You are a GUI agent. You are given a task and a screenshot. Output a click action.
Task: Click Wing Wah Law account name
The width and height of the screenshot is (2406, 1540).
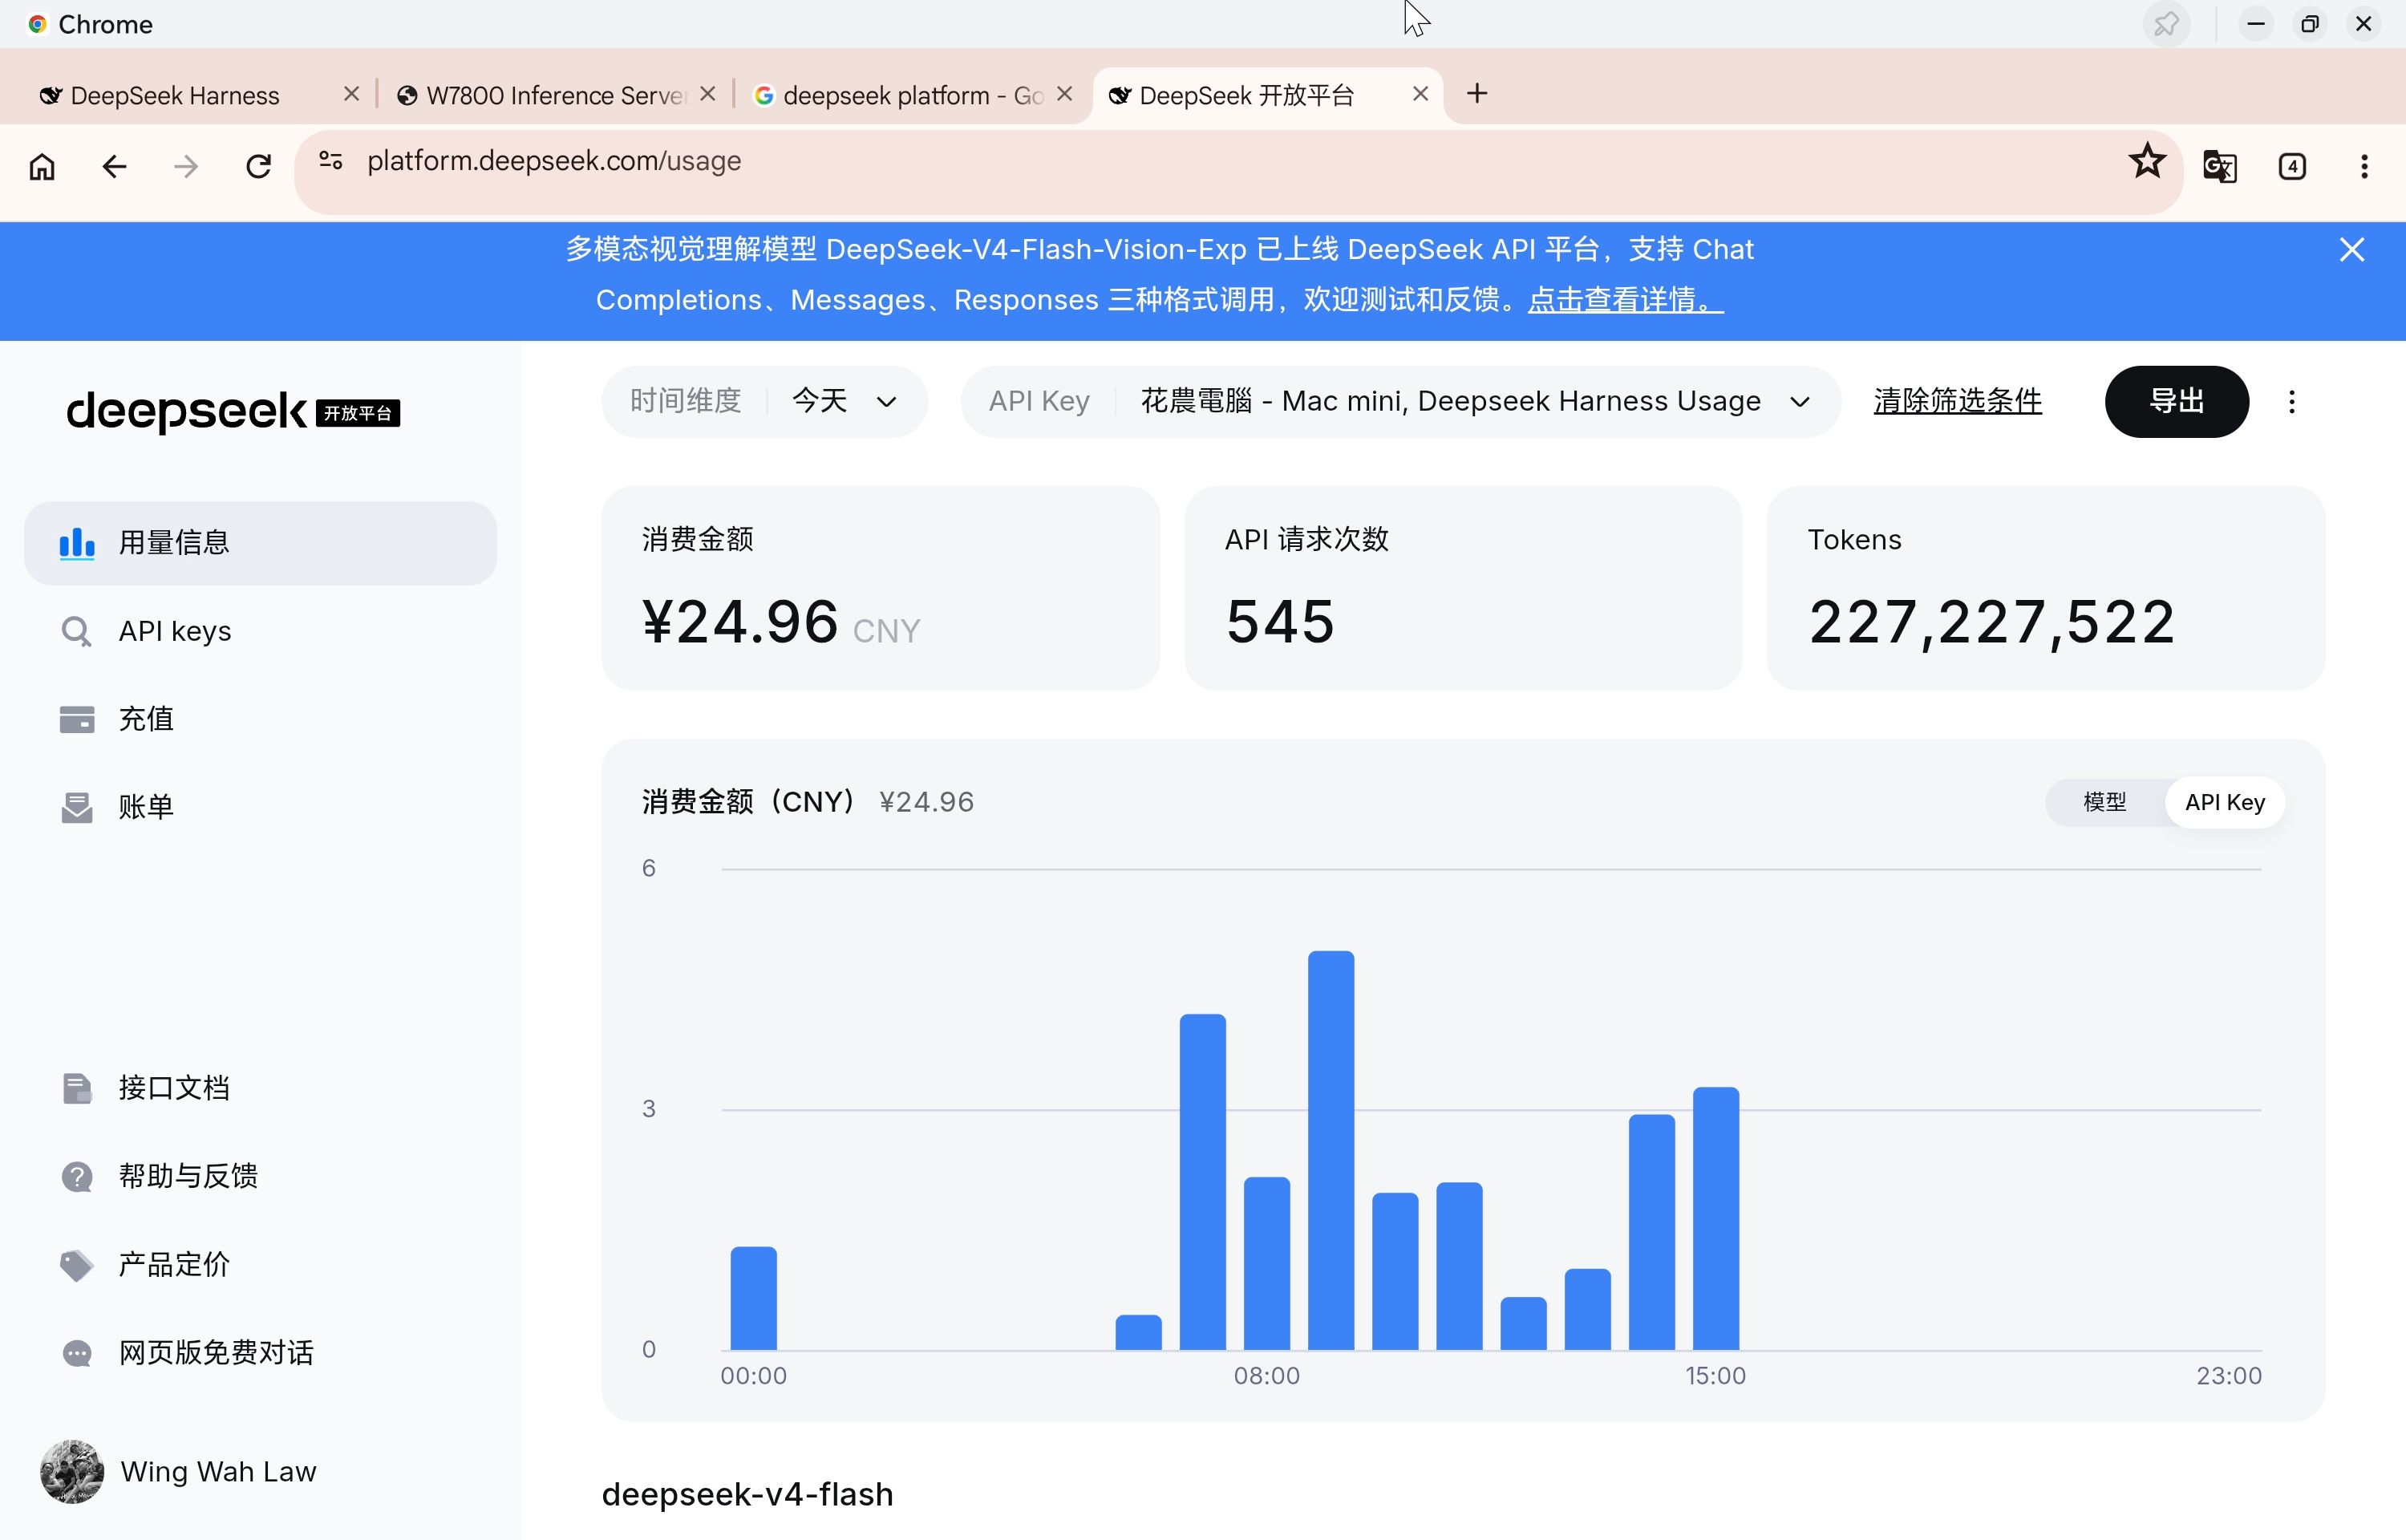coord(219,1472)
